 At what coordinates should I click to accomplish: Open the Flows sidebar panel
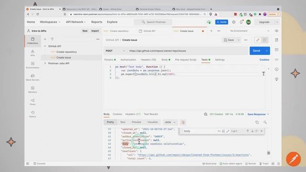click(x=33, y=102)
